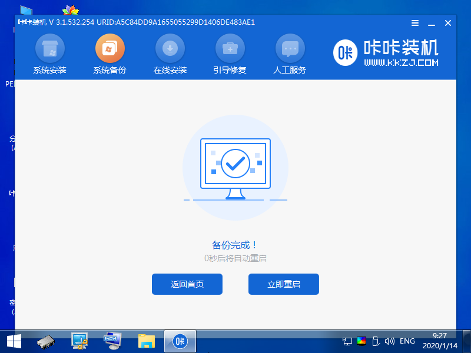Open the 系统备份 (System Backup) tool
The height and width of the screenshot is (353, 471).
110,53
